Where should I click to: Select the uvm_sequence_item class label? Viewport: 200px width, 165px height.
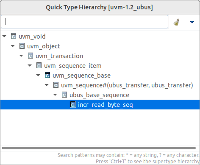[x=73, y=66]
